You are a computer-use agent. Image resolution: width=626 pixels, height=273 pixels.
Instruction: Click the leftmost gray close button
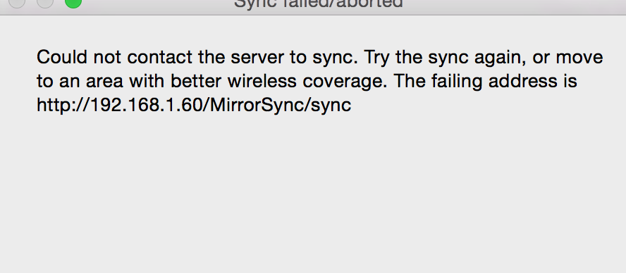[16, 4]
